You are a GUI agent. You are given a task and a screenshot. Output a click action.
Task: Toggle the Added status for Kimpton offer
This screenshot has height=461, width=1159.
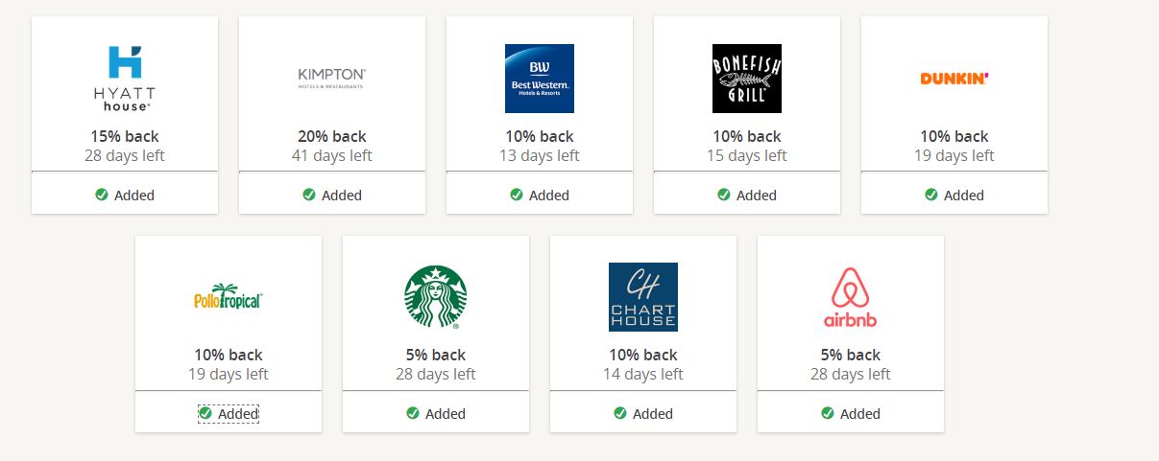(x=332, y=195)
